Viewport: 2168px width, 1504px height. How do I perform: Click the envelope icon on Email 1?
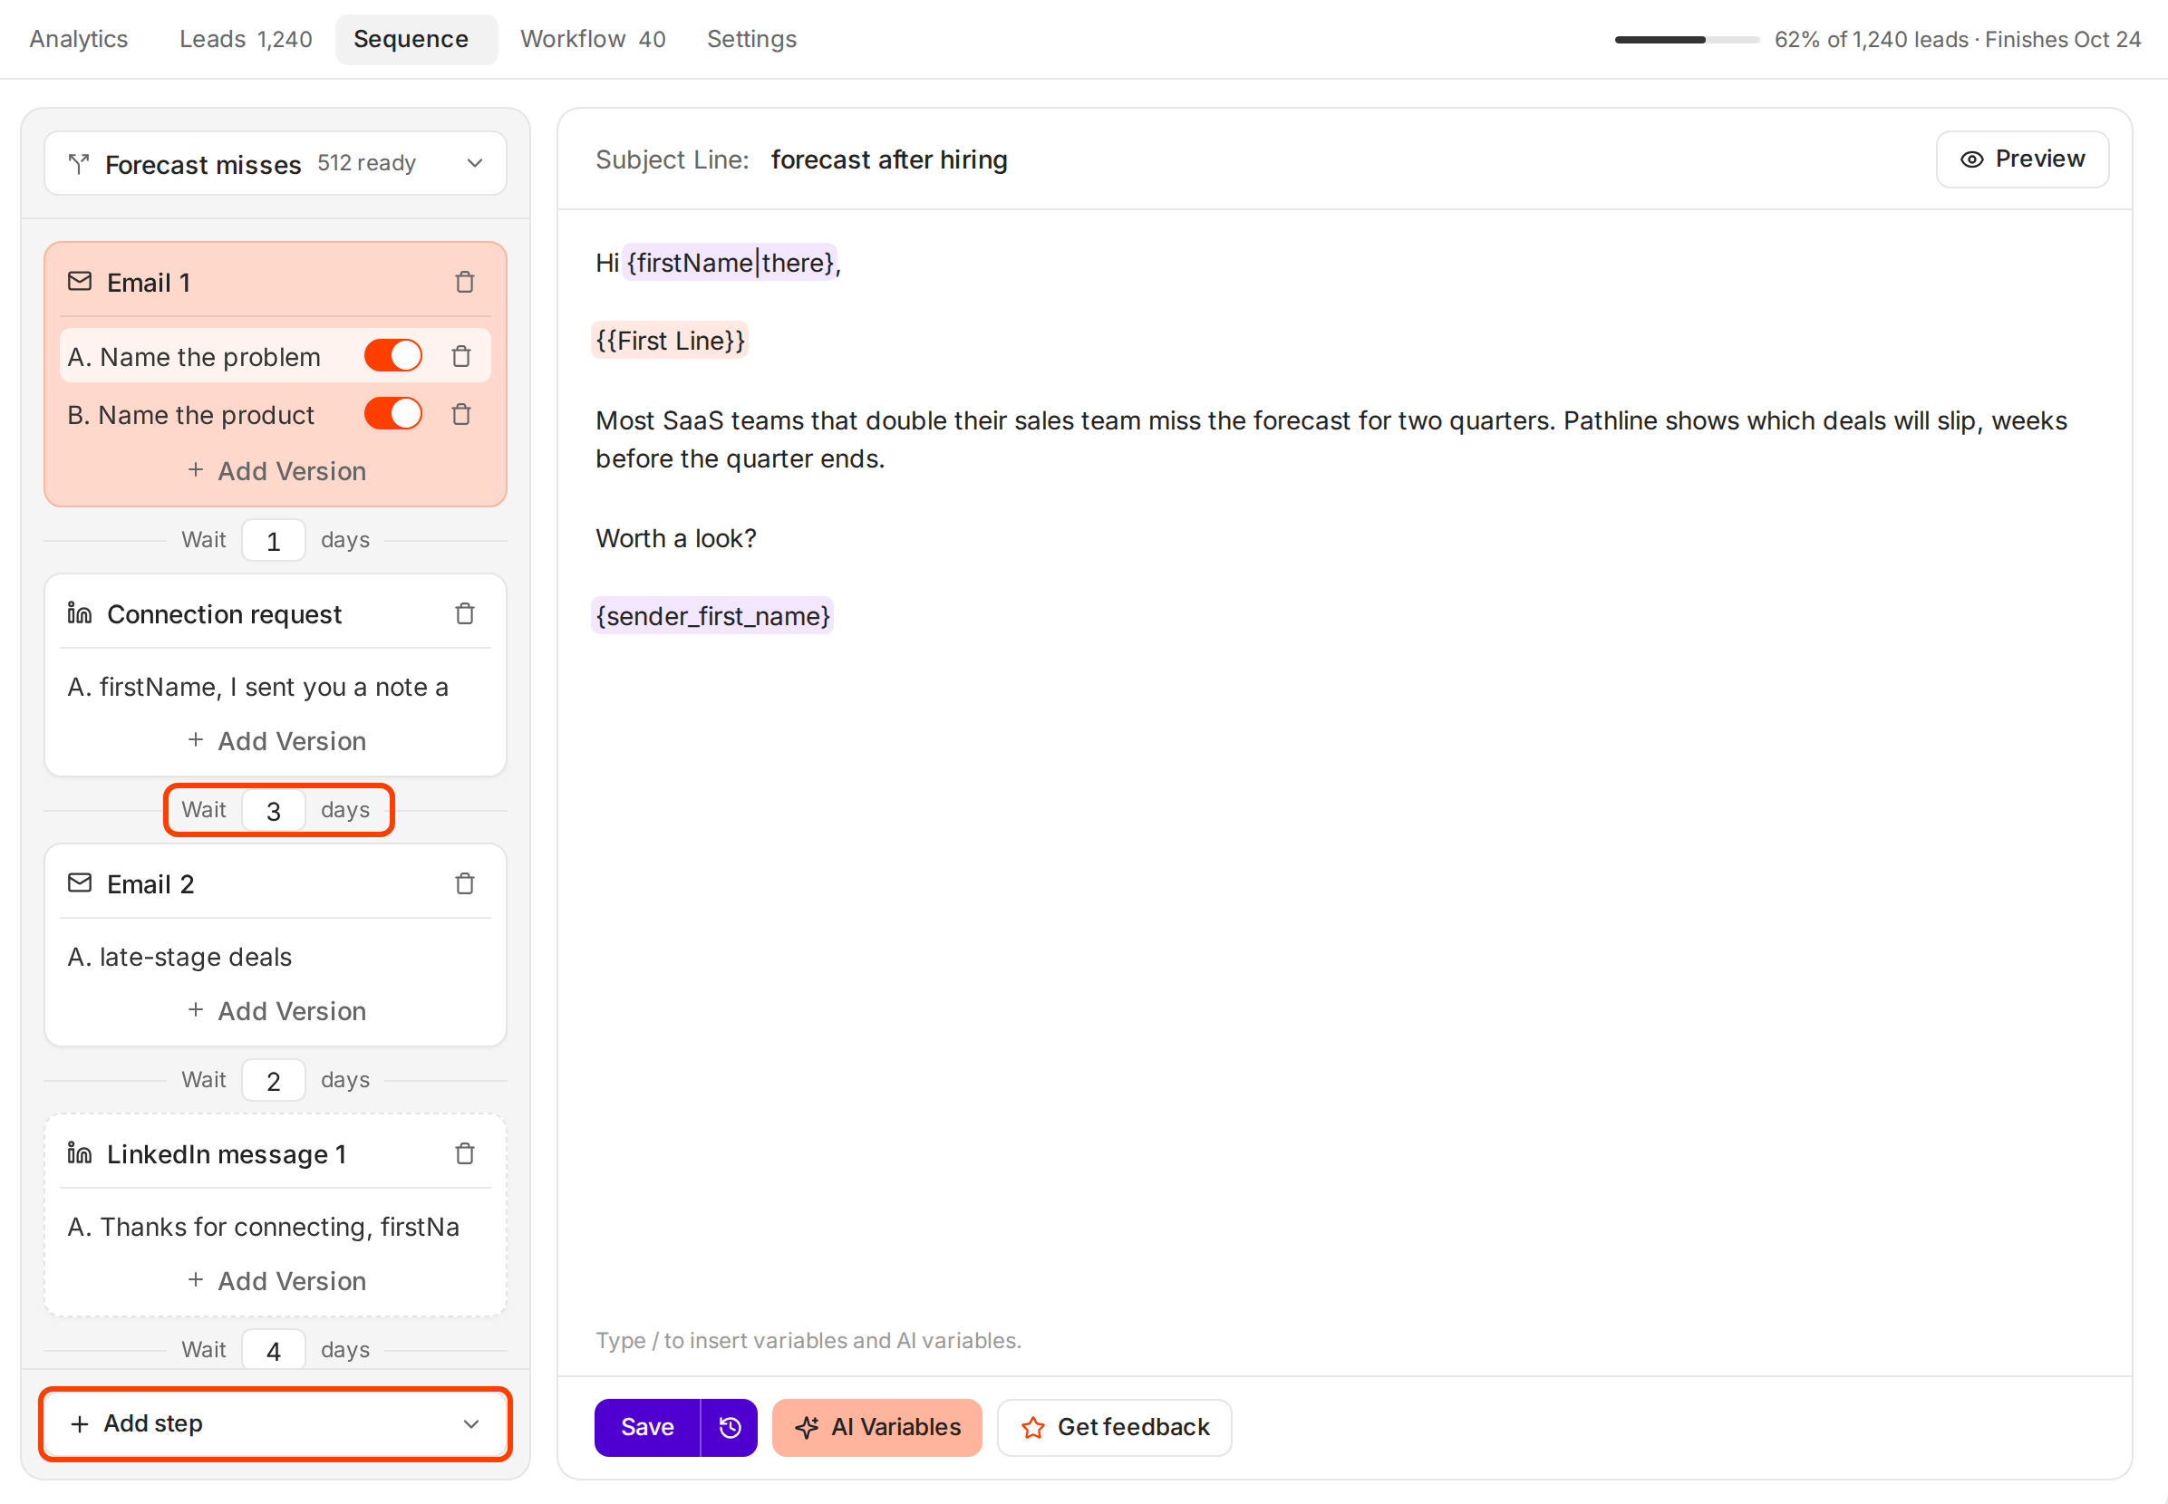pyautogui.click(x=80, y=282)
